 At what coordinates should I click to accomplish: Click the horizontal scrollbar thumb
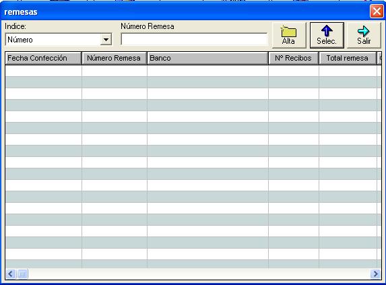point(22,274)
